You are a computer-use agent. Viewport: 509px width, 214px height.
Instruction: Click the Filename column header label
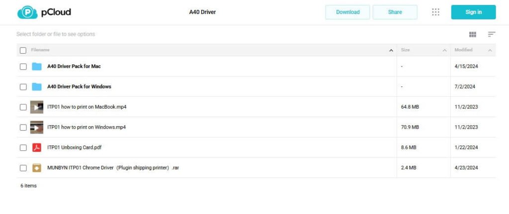pyautogui.click(x=40, y=50)
